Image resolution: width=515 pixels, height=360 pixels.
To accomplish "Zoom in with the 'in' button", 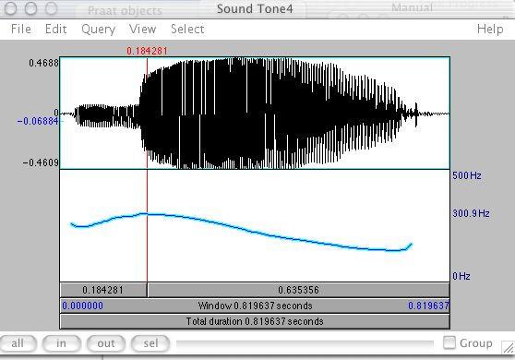I will [x=62, y=343].
